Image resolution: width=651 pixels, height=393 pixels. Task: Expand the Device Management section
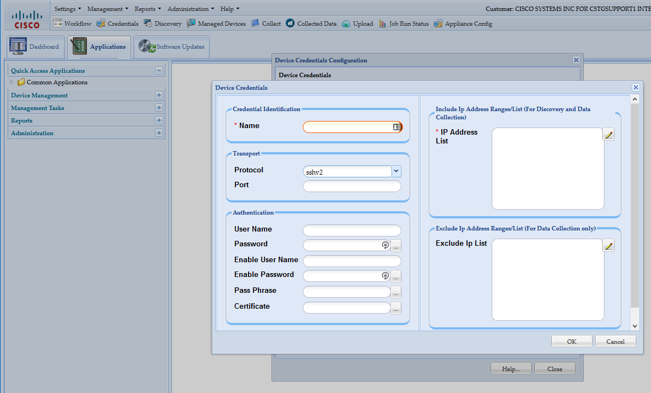coord(159,95)
